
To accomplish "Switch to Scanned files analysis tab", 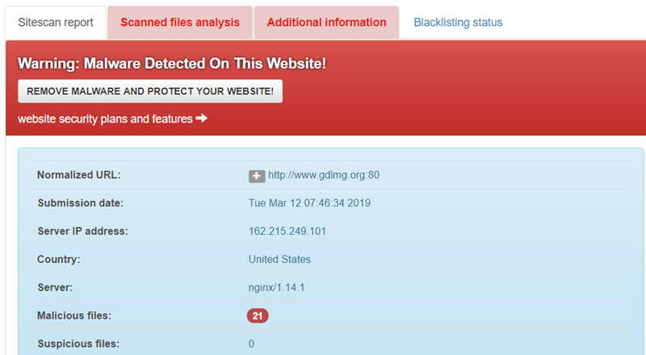I will click(180, 23).
